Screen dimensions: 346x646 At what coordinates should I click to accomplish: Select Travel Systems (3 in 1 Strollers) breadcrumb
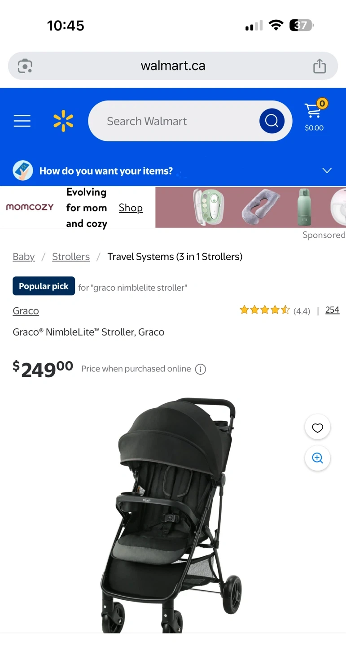pyautogui.click(x=175, y=257)
